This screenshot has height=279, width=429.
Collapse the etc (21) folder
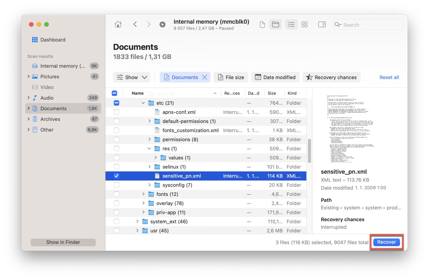[143, 103]
